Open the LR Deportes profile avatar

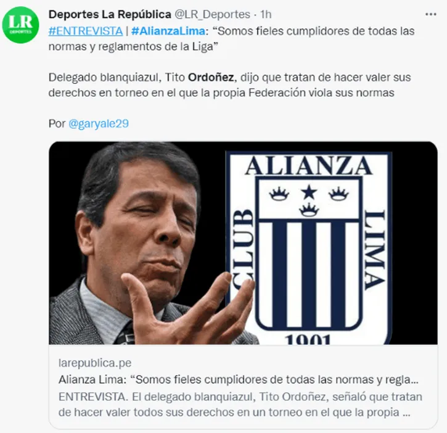pyautogui.click(x=20, y=25)
